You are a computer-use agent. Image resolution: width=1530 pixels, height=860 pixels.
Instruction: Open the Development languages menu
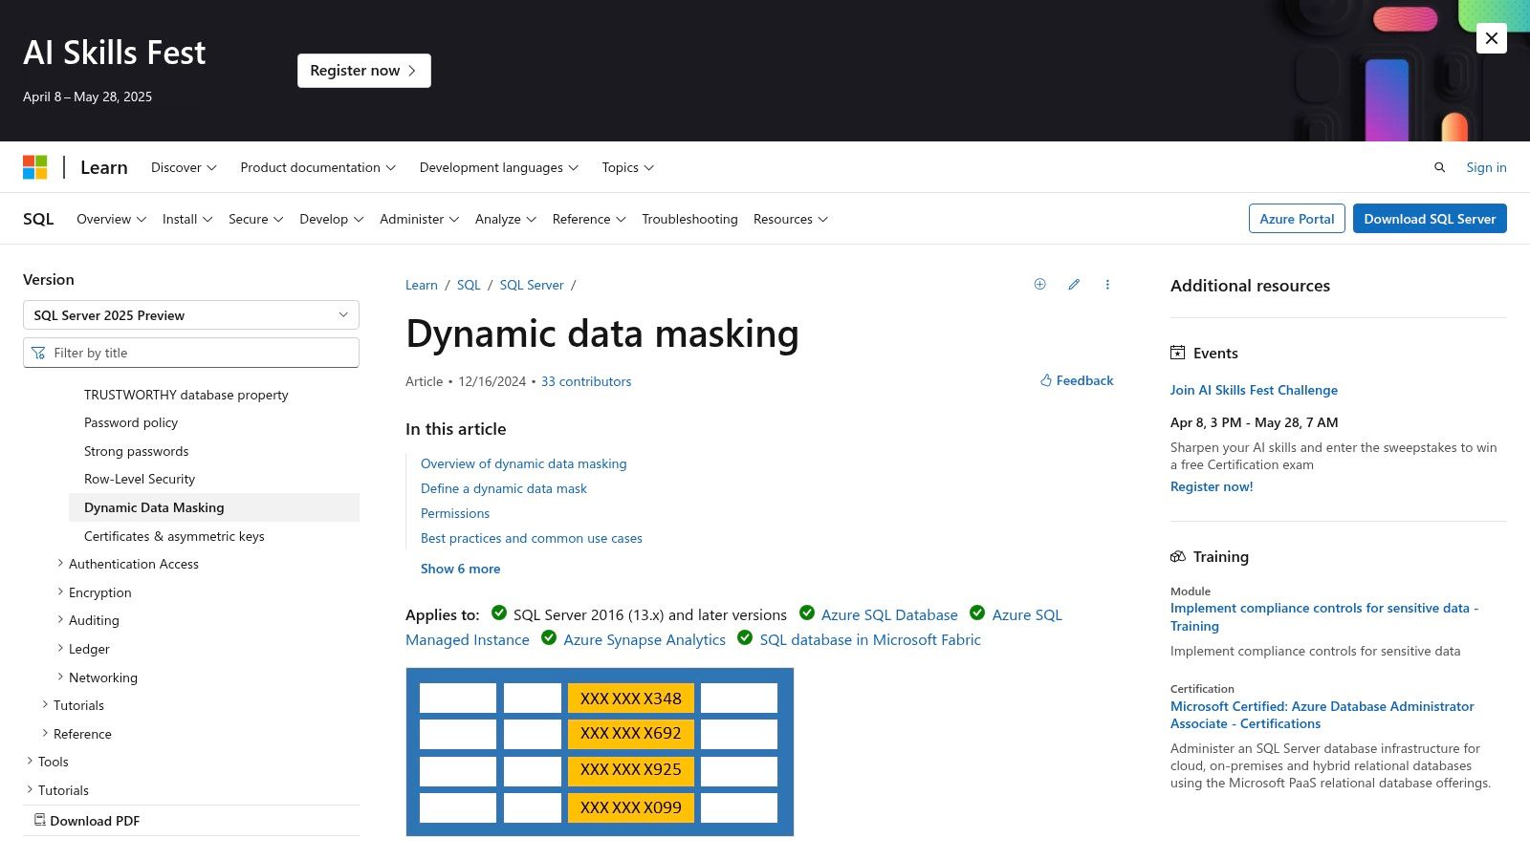point(498,167)
